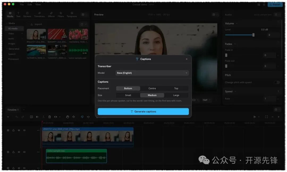287x172 pixels.
Task: Toggle Change pitch with speed switch
Action: coord(277,82)
